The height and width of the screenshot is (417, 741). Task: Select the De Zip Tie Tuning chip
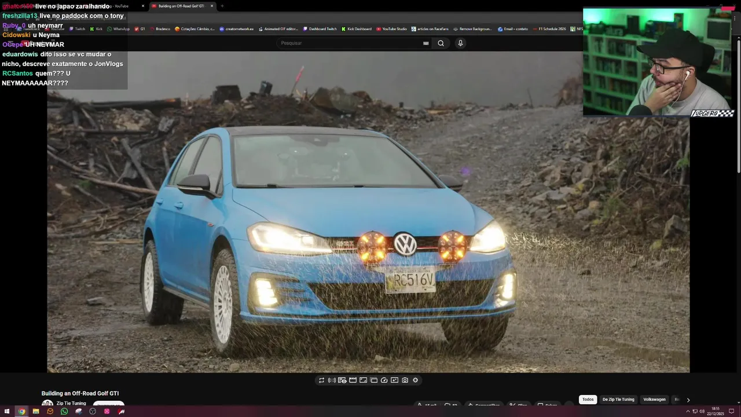[x=618, y=400]
